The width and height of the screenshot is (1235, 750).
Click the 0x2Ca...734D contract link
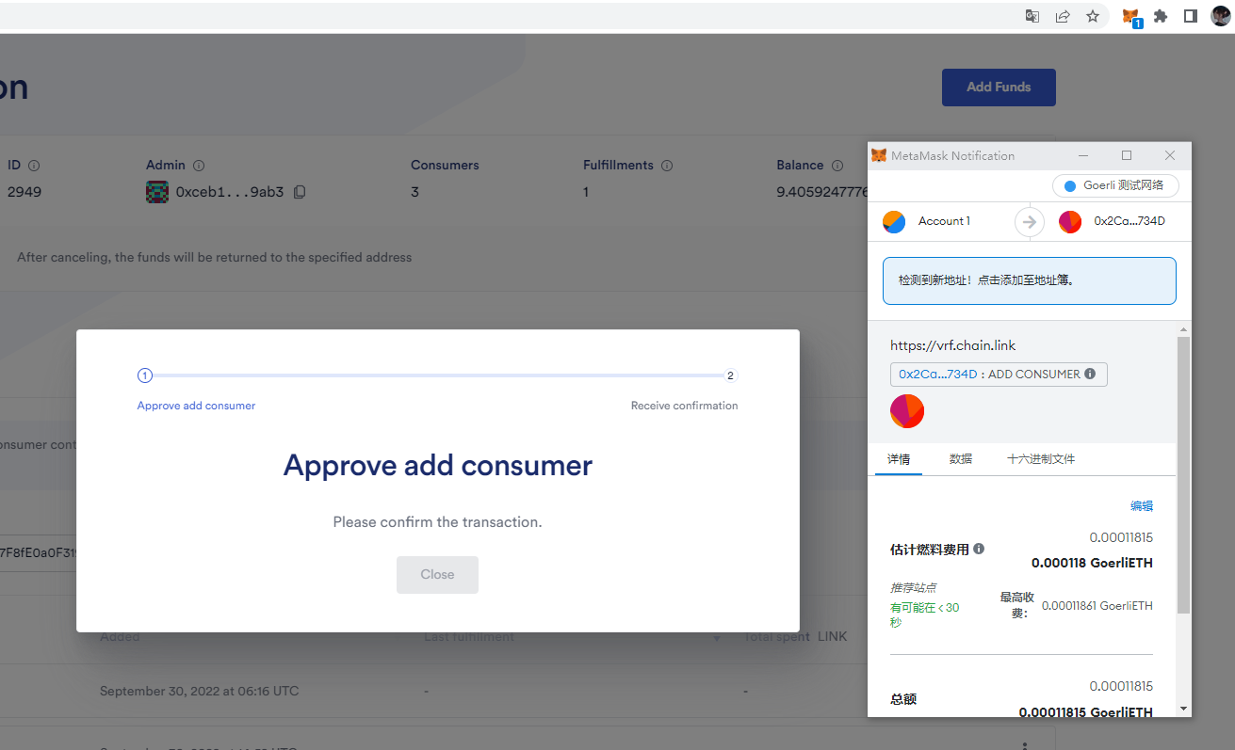pos(938,374)
